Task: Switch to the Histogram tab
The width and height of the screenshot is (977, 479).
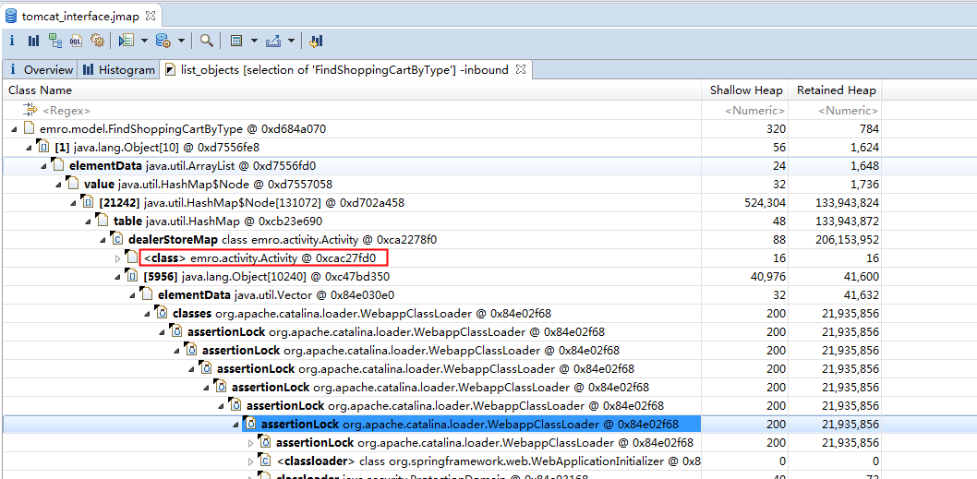Action: (x=119, y=70)
